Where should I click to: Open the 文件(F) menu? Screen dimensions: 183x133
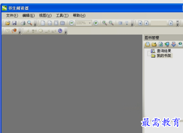click(12, 16)
